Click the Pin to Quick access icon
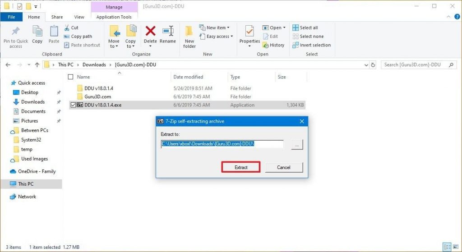 coord(15,32)
